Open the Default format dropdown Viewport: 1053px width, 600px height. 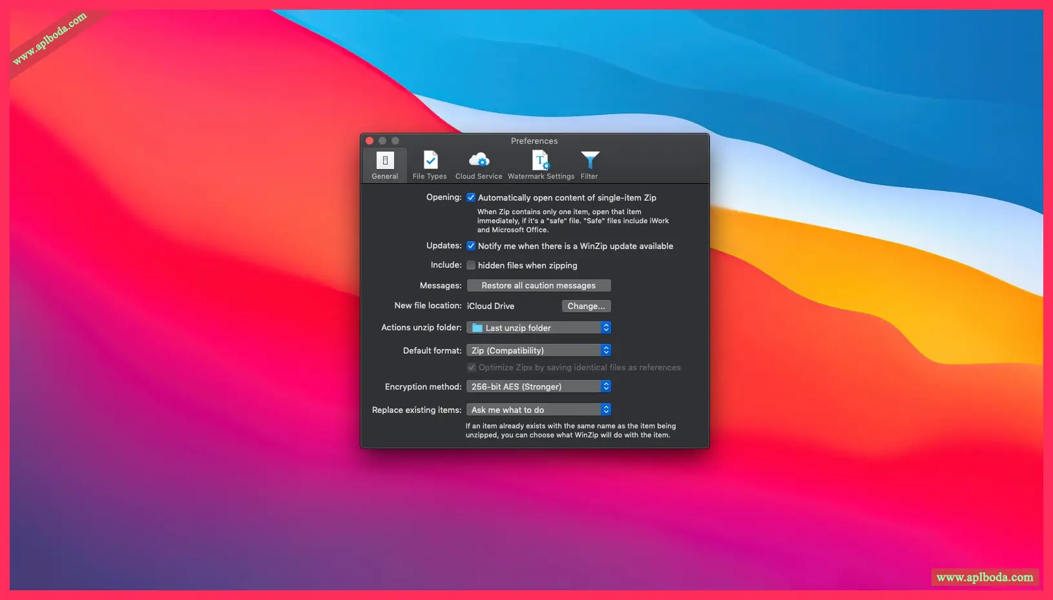click(x=539, y=350)
